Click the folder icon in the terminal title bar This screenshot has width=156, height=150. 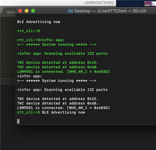[x=70, y=11]
